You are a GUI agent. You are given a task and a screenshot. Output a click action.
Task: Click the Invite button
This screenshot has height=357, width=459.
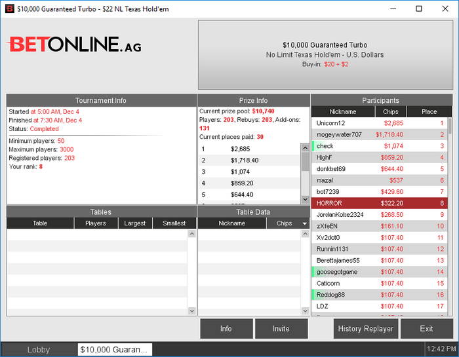pos(281,329)
